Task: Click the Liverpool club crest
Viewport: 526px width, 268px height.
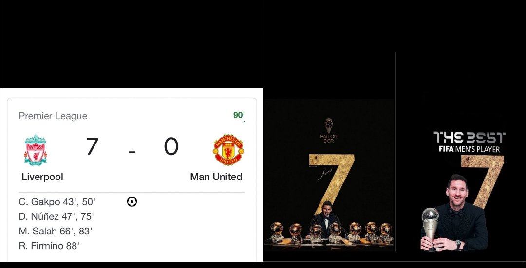Action: [x=36, y=150]
